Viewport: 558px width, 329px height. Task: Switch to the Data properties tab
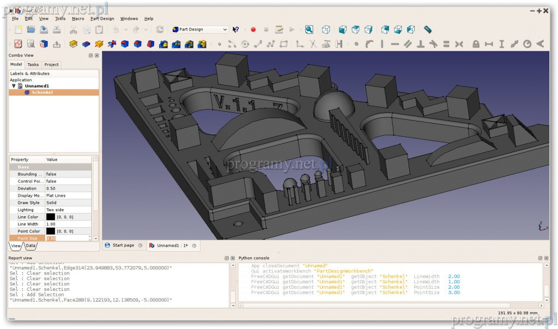(x=31, y=246)
